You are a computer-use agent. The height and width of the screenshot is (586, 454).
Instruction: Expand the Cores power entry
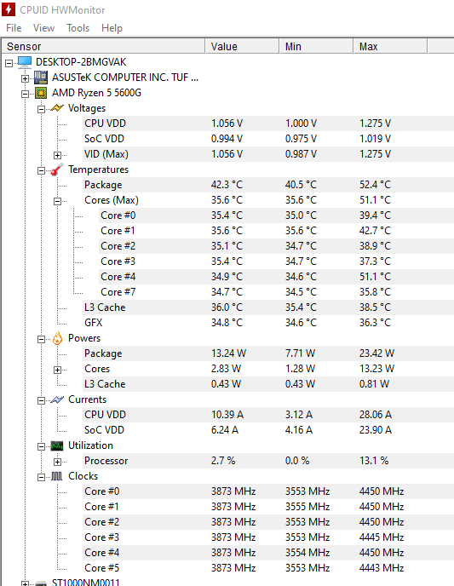pyautogui.click(x=57, y=370)
